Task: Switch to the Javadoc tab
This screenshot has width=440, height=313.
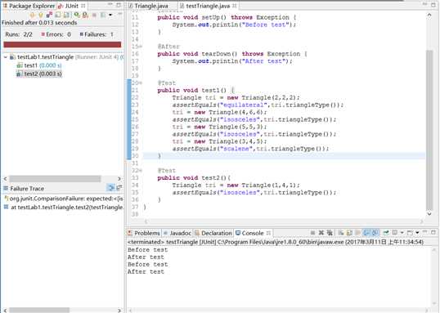Action: coord(177,233)
